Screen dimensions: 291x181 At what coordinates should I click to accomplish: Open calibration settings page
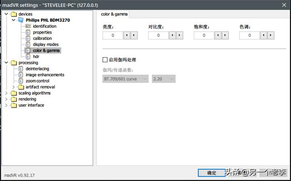[42, 39]
